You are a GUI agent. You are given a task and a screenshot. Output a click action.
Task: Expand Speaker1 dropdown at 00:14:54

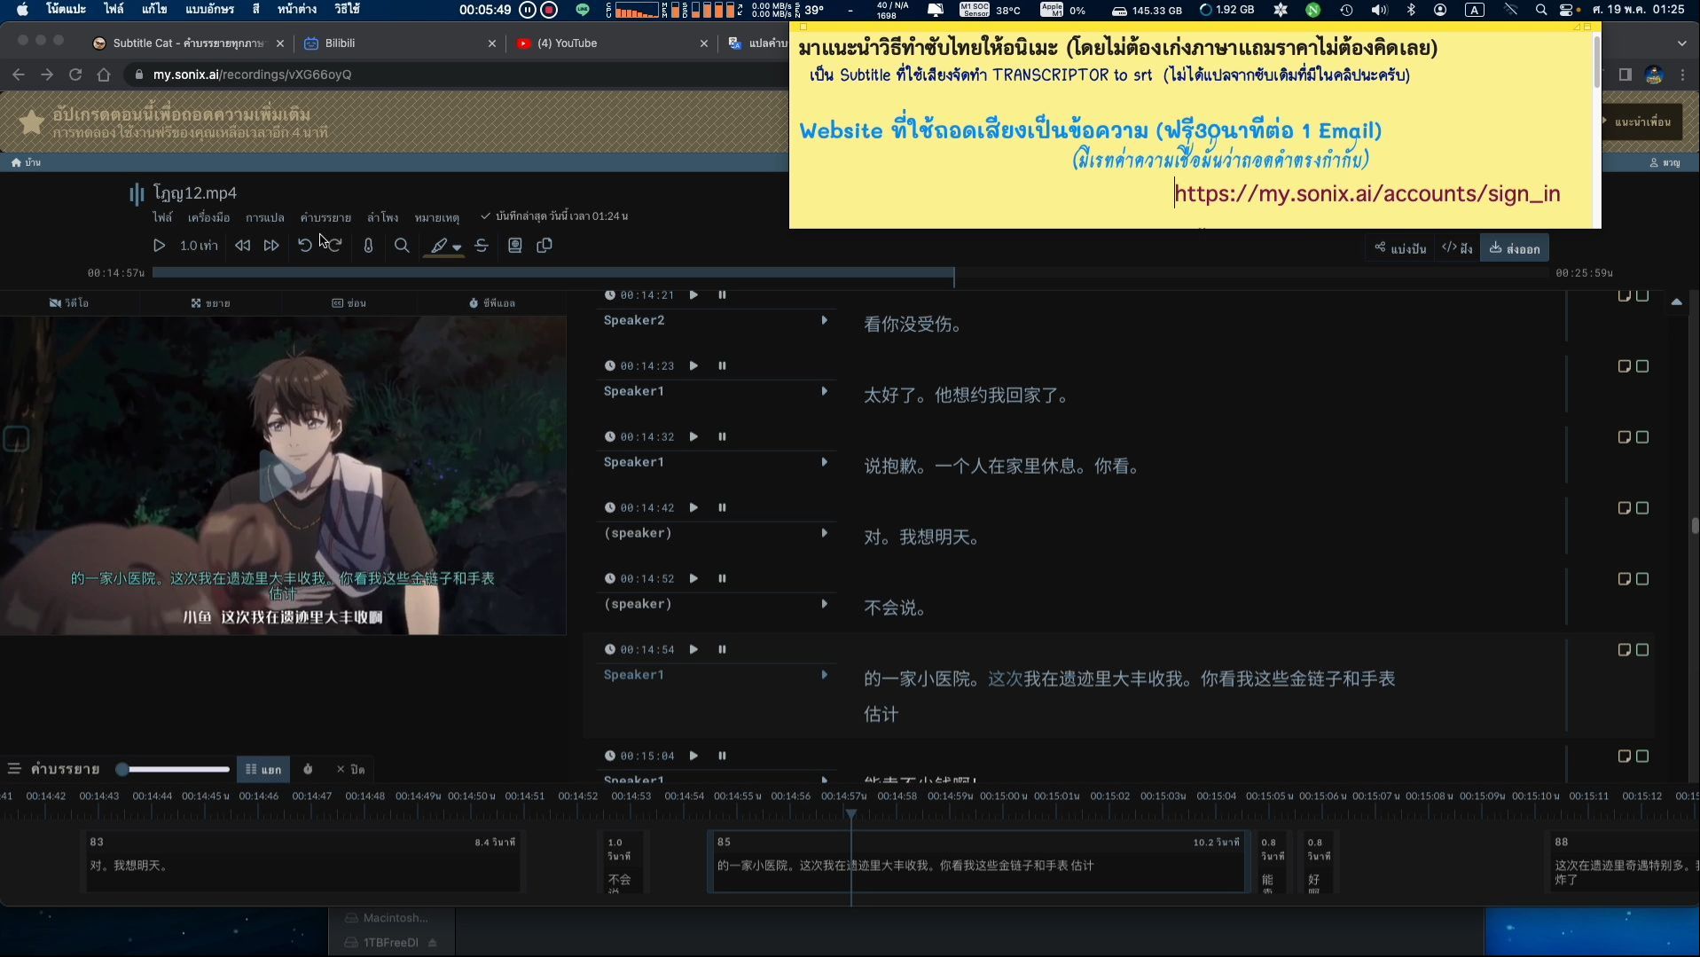coord(824,675)
